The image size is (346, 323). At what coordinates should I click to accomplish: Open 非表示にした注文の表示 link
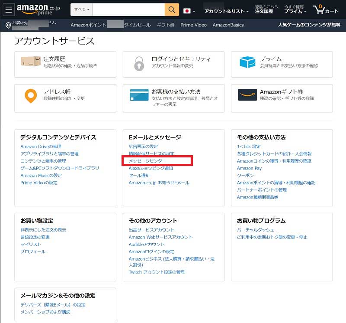pos(43,230)
